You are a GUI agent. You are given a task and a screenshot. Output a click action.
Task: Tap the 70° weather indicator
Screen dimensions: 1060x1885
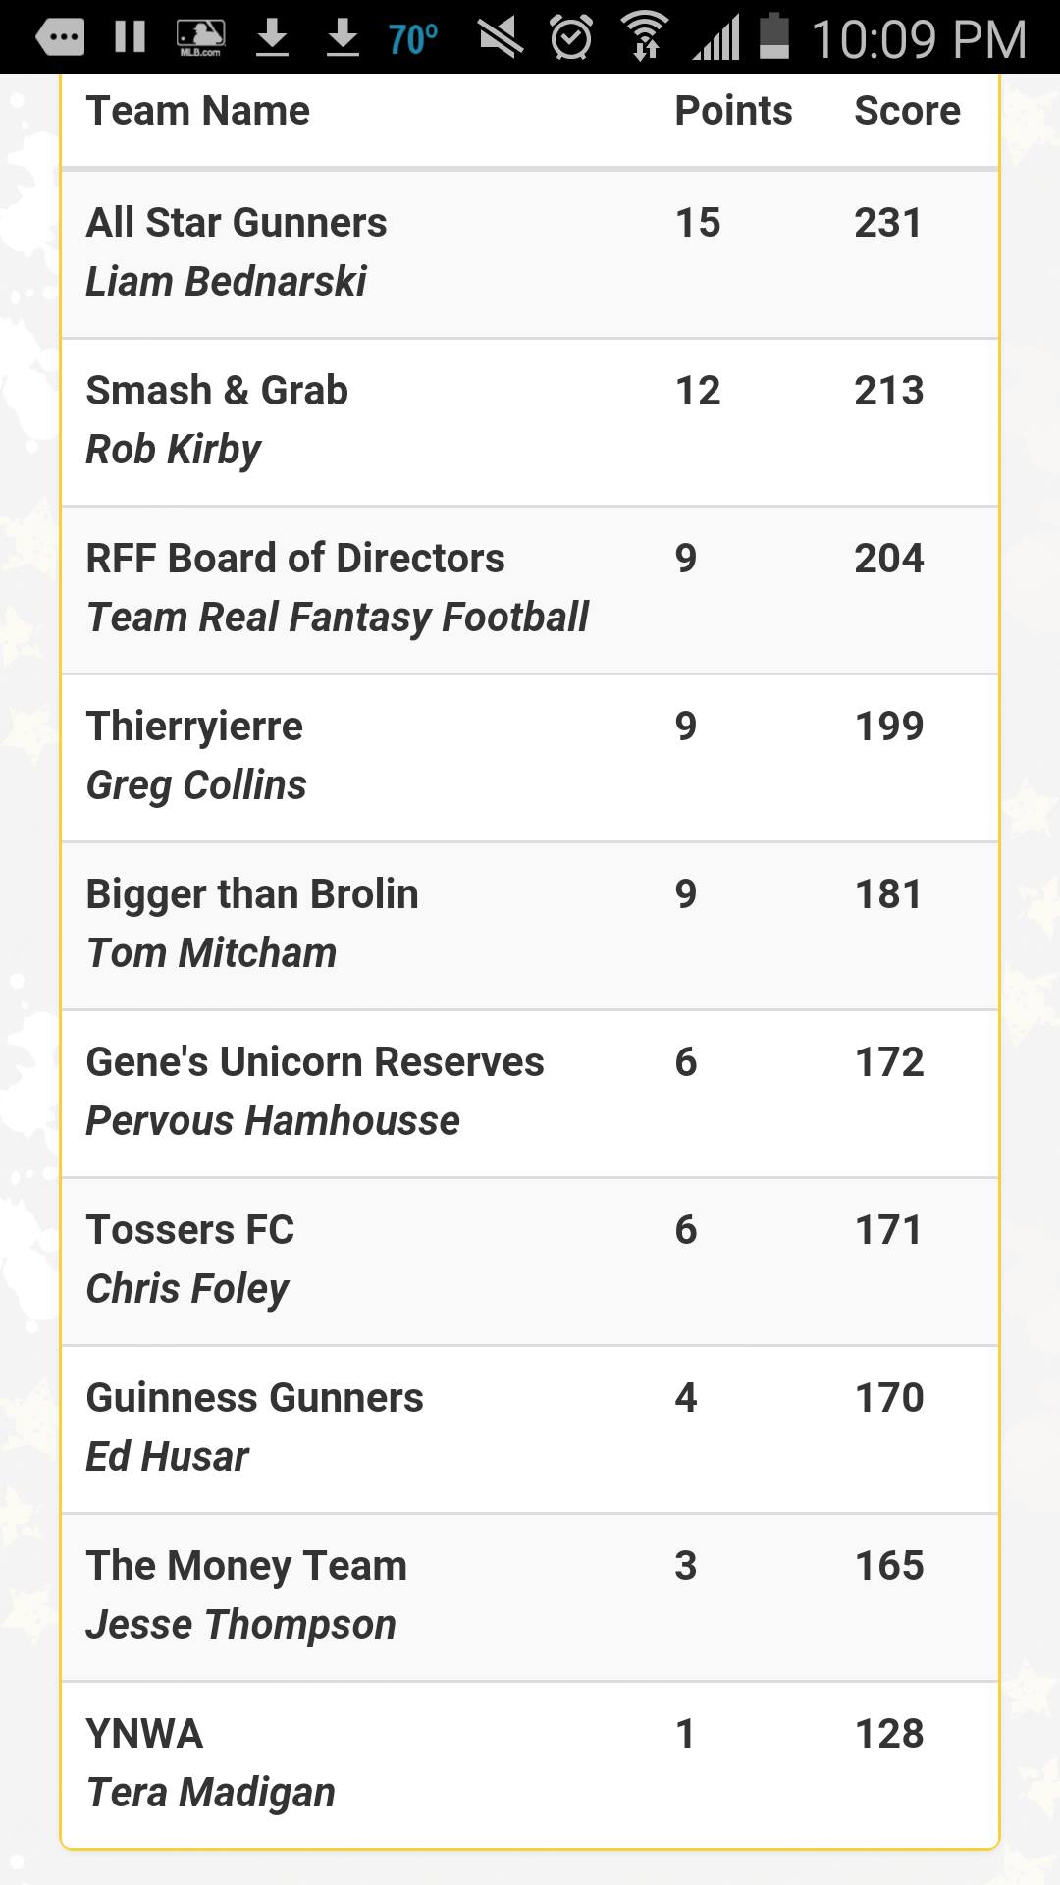coord(413,39)
